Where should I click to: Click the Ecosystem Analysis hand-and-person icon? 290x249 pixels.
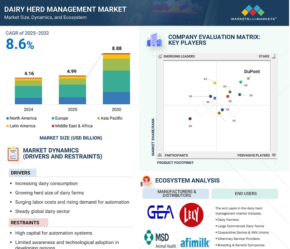coord(147,181)
